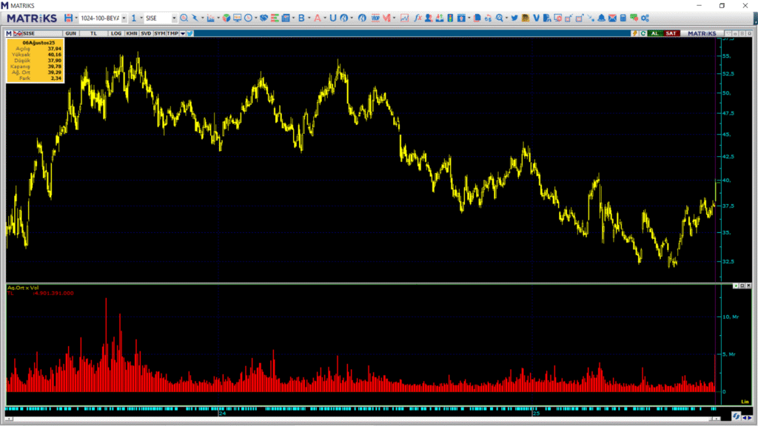Toggle the SVD chart option

pyautogui.click(x=146, y=33)
